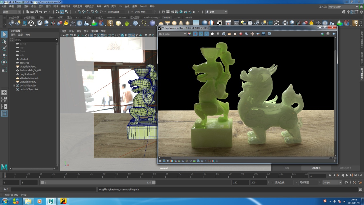Screen dimensions: 364x205
Task: Click play backward button
Action: (x=342, y=175)
